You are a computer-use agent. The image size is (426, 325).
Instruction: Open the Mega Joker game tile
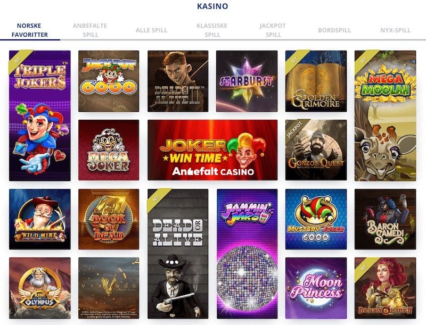tap(109, 150)
